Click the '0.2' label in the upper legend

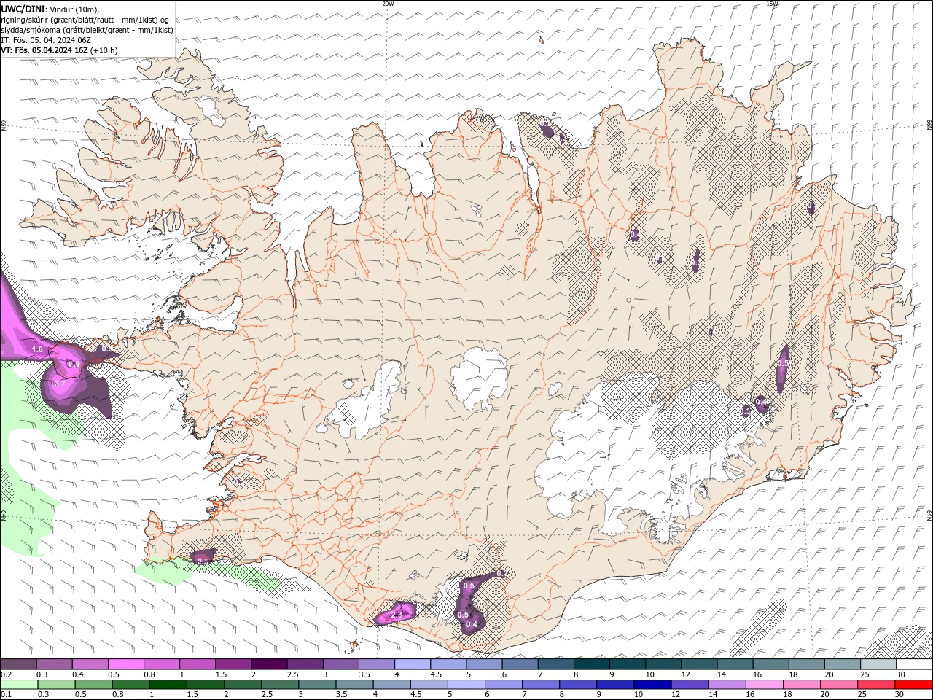click(7, 674)
